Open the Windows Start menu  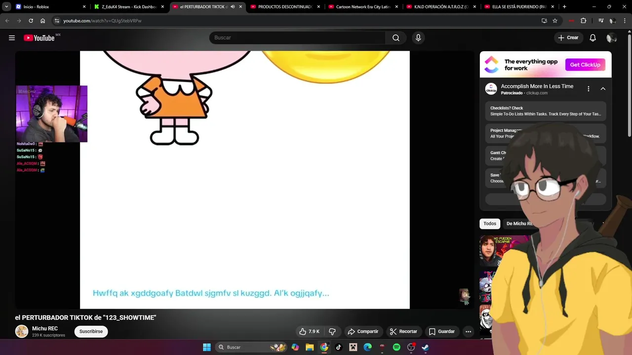(x=207, y=347)
